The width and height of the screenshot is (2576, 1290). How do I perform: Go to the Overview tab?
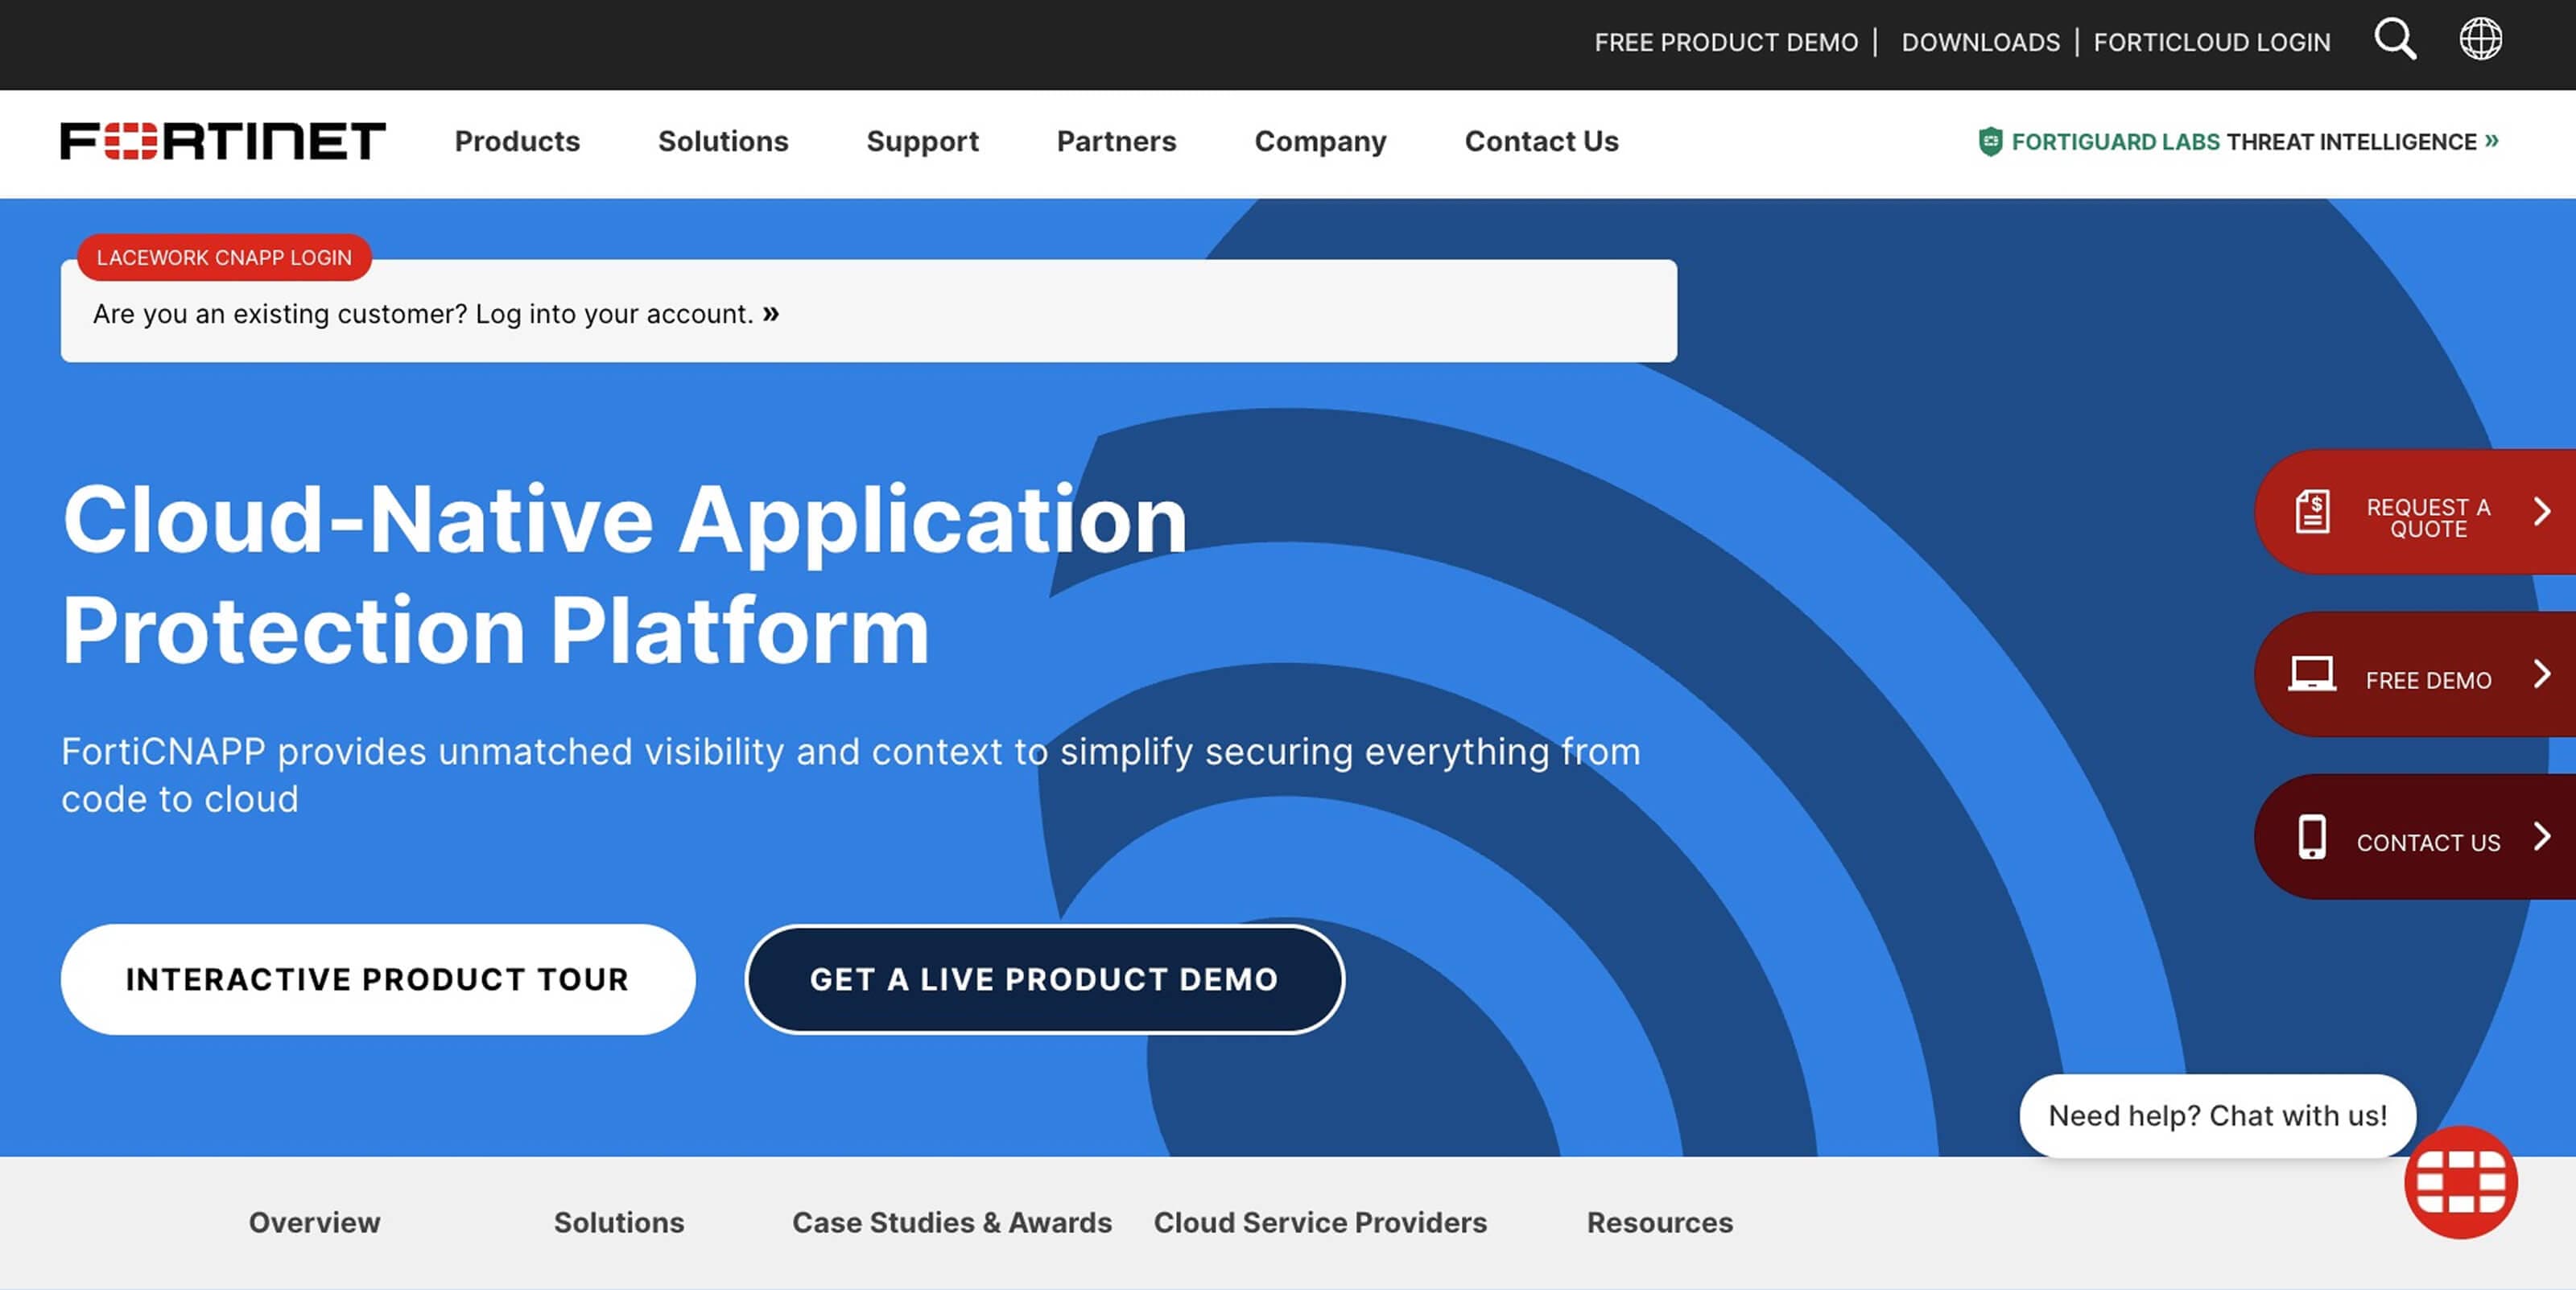point(314,1222)
